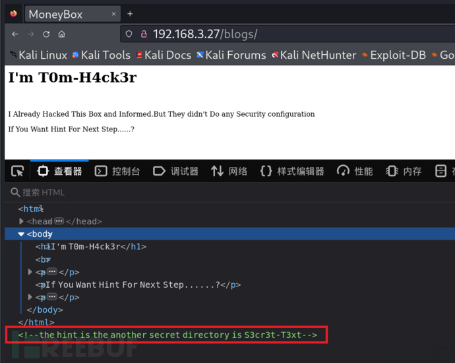Go back to previous page
Screen dimensions: 455x363
pos(15,34)
